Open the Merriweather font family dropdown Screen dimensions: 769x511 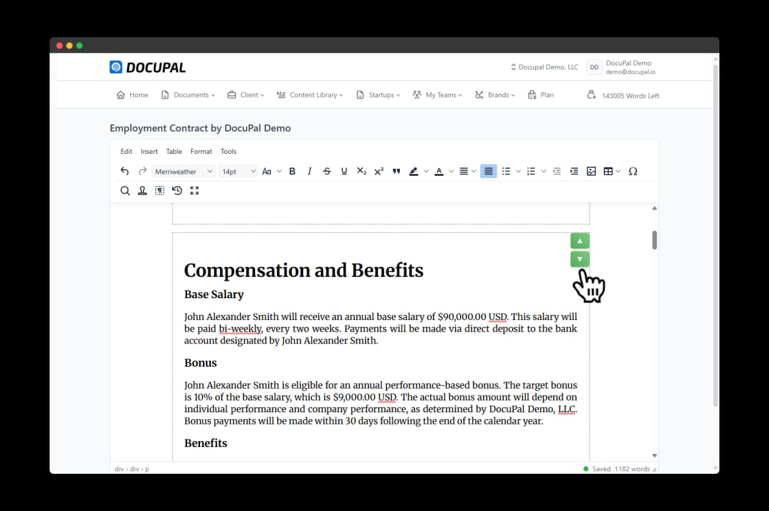pyautogui.click(x=183, y=171)
